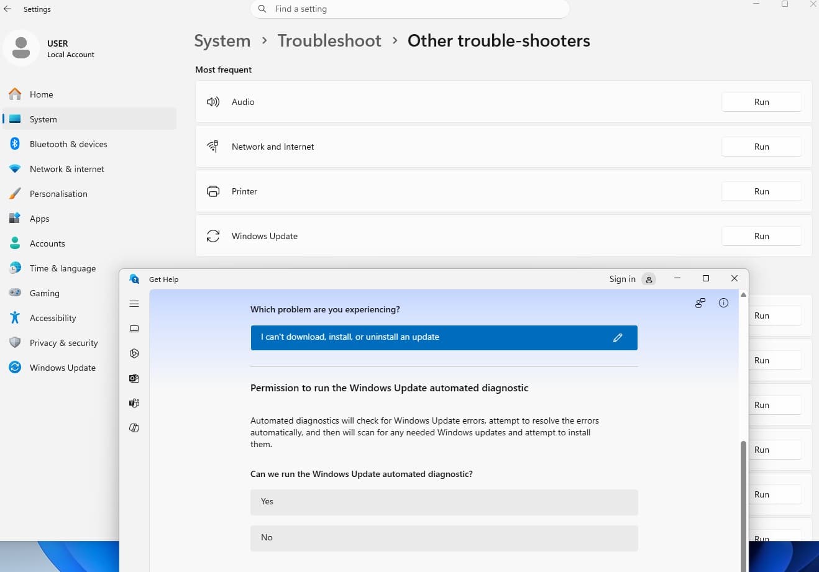Open the Microsoft 365 icon in Get Help sidebar
The height and width of the screenshot is (572, 819).
tap(134, 353)
